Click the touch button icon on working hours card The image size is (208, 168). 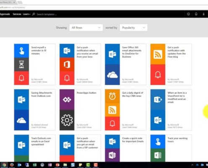click(158, 142)
